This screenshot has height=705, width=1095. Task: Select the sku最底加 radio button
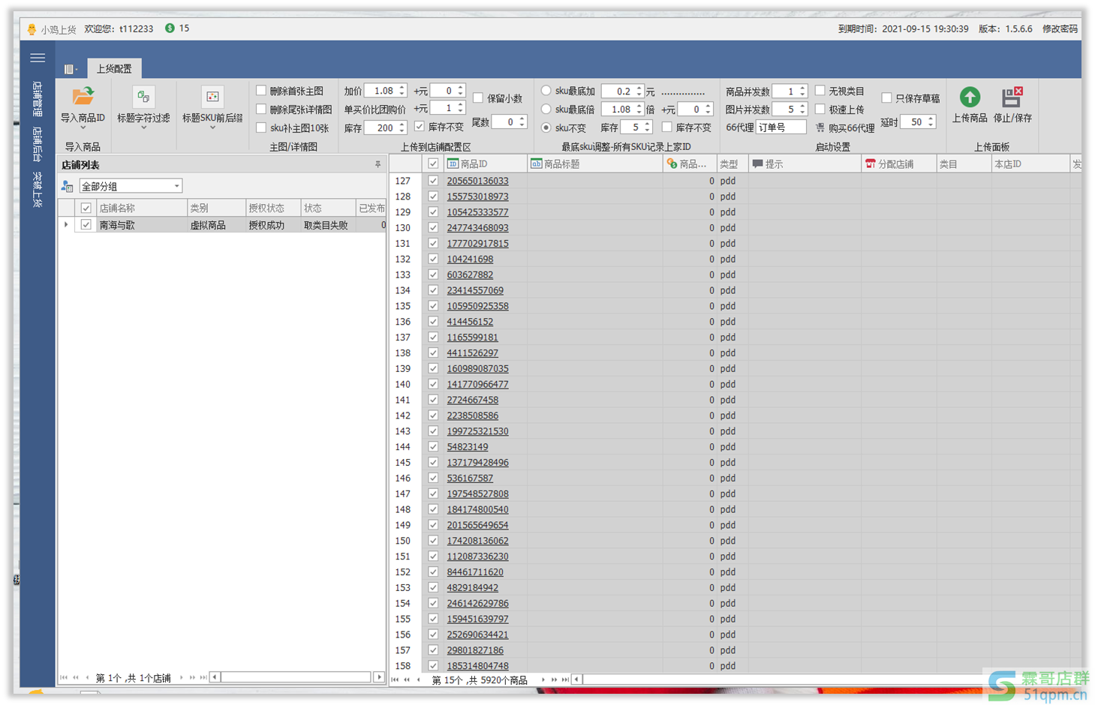tap(546, 91)
